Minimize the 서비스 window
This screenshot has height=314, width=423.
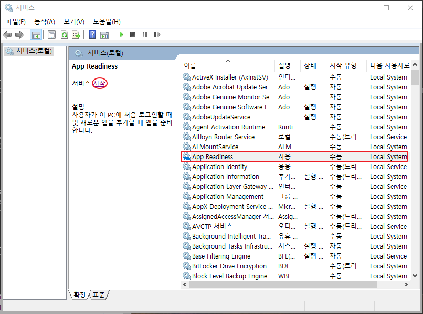coord(363,8)
